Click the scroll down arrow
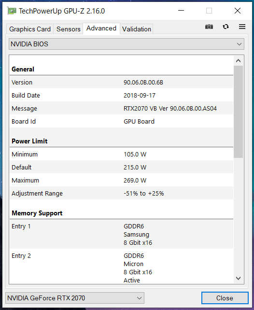The height and width of the screenshot is (310, 254). [x=239, y=278]
